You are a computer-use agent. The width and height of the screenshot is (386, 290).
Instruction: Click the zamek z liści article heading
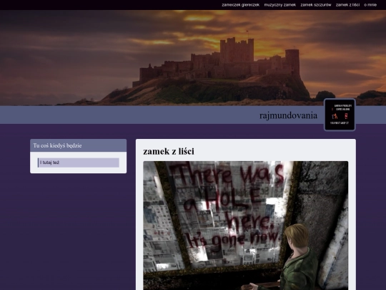tap(169, 151)
